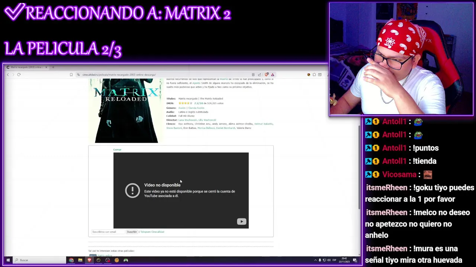Open Brave Shields lion icon

267,75
